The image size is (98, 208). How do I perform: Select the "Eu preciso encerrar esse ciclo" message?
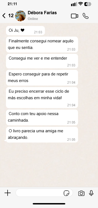(42, 98)
